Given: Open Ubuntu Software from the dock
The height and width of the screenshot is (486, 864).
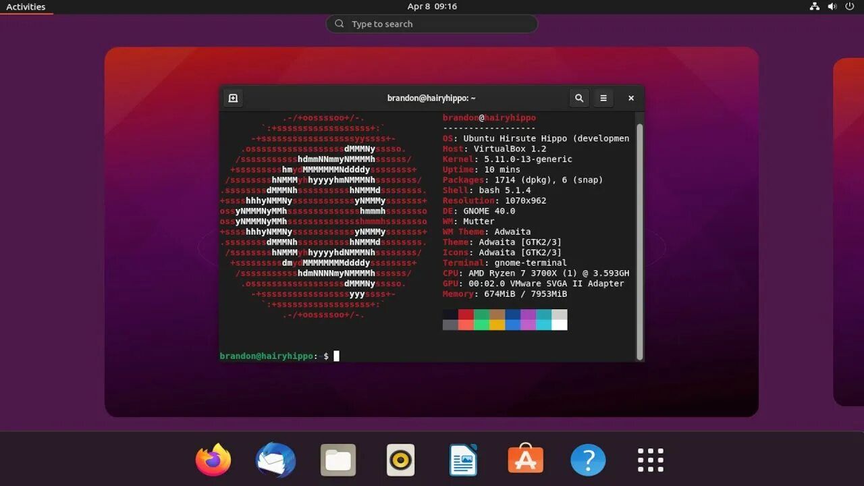Looking at the screenshot, I should tap(525, 459).
